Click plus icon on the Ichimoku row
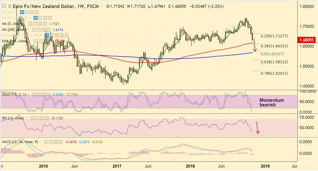The image size is (318, 171). click(62, 35)
